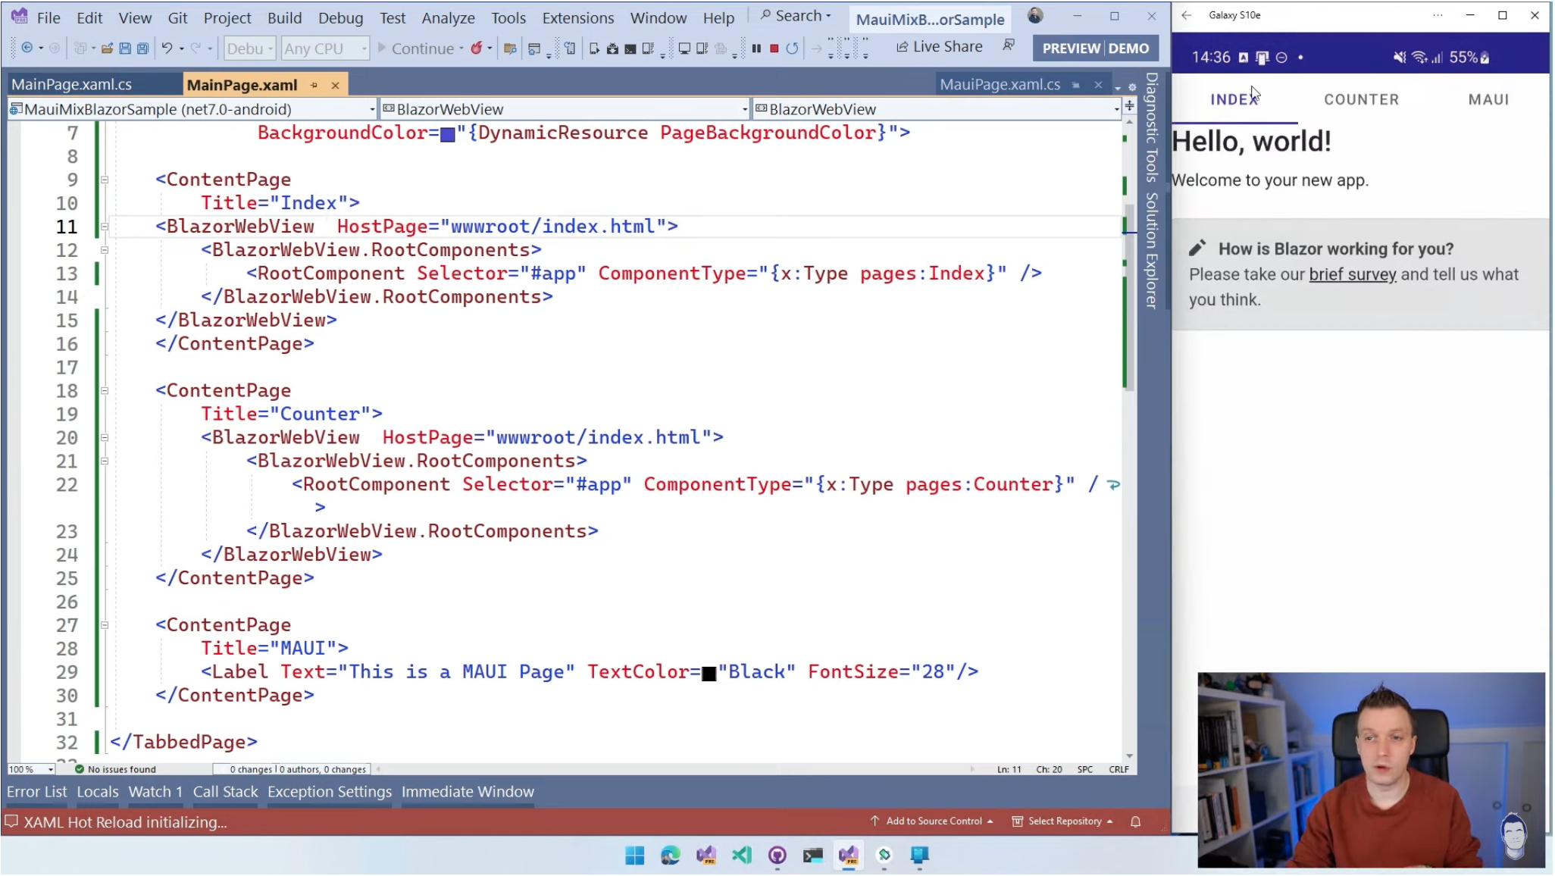Open the Extensions menu

coord(577,17)
